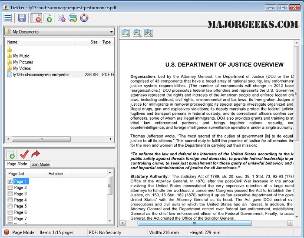
Task: Open the hamburger main menu
Action: 8,18
